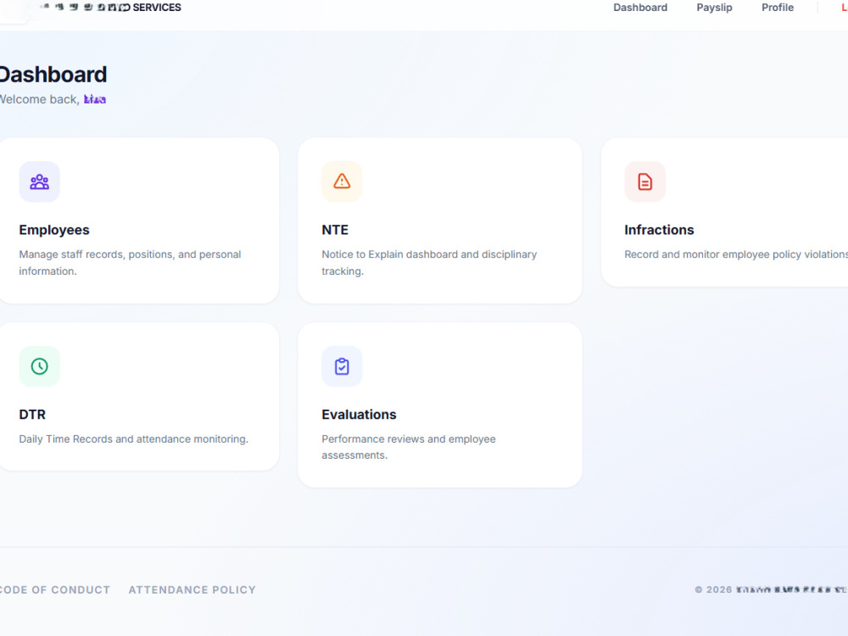The height and width of the screenshot is (636, 848).
Task: Click 'Performance reviews and employee assessments' text
Action: [409, 447]
